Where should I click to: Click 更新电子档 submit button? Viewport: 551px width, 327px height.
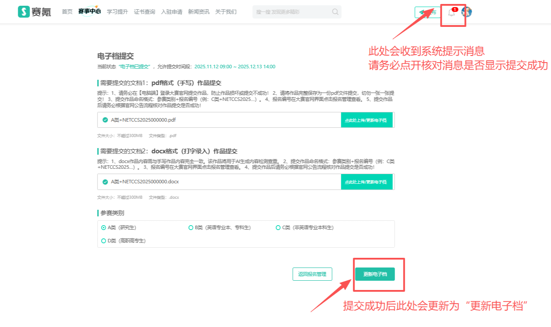pos(375,274)
